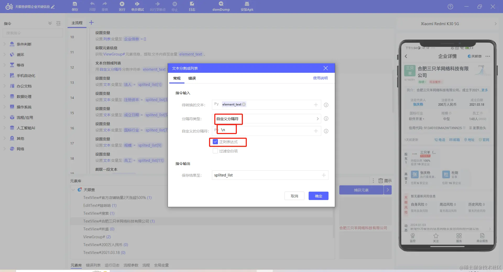Click the 搜索指令 search box
The height and width of the screenshot is (272, 503).
(33, 33)
